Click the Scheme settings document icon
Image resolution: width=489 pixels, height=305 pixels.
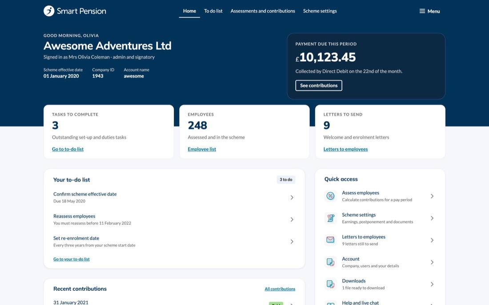[330, 218]
